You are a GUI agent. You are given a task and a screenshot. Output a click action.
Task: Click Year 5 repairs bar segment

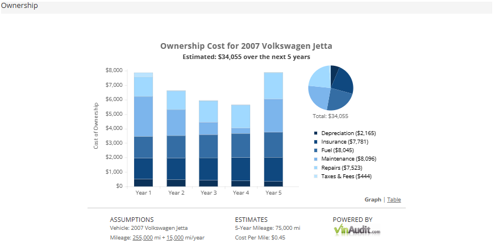[x=273, y=86]
